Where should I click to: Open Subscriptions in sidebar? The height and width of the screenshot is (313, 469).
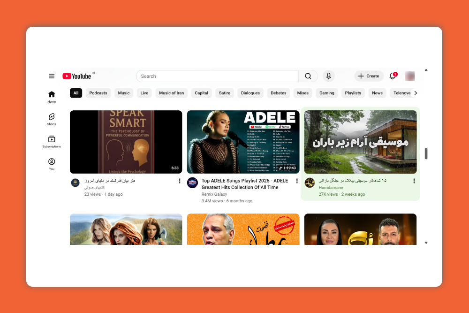(x=52, y=142)
